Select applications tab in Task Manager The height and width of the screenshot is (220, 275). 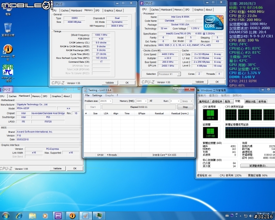[204, 101]
